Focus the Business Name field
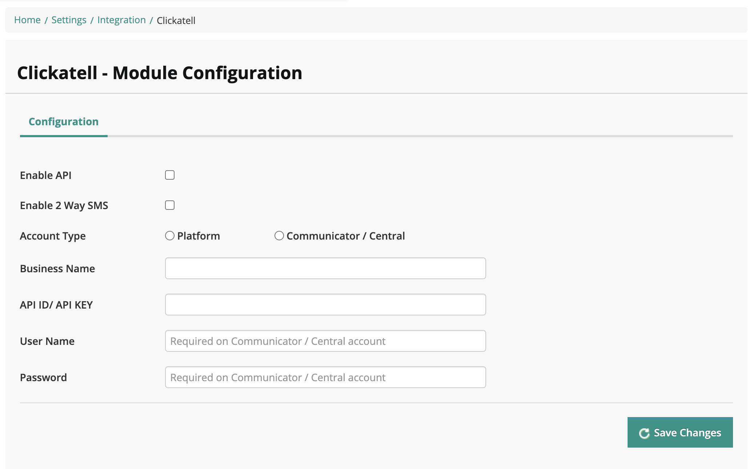 pyautogui.click(x=325, y=268)
